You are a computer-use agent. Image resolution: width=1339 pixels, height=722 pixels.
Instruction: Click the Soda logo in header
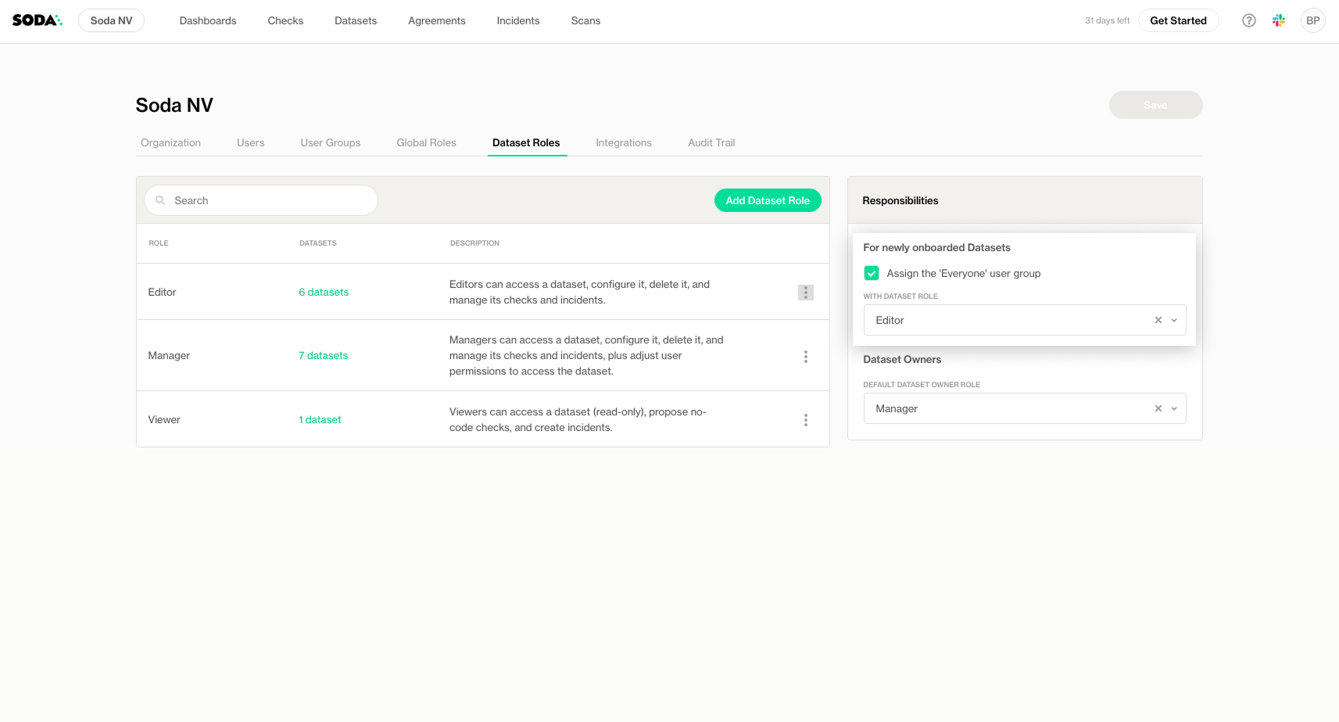click(x=37, y=20)
